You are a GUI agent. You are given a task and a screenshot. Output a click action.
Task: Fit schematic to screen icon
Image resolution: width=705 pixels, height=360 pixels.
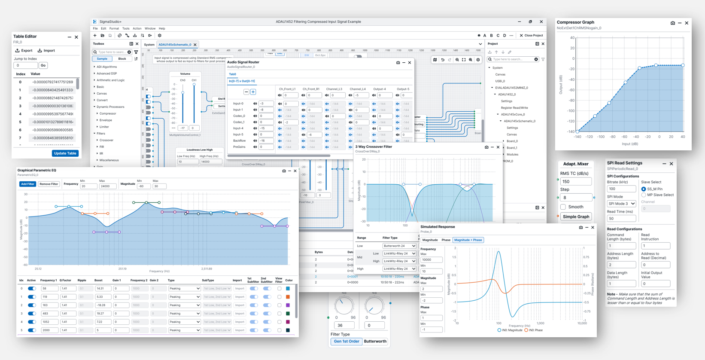pos(464,60)
